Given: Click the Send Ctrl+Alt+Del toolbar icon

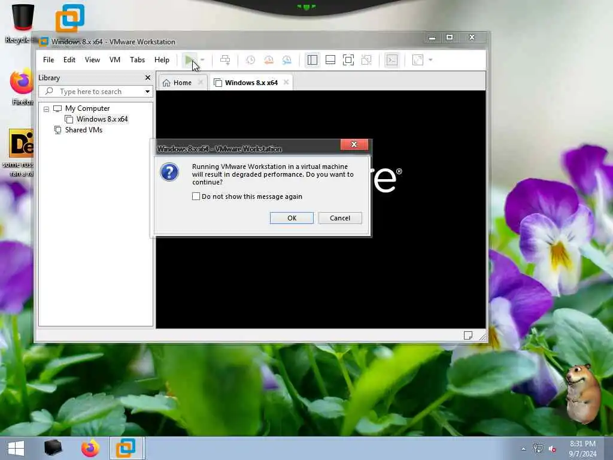Looking at the screenshot, I should coord(225,60).
